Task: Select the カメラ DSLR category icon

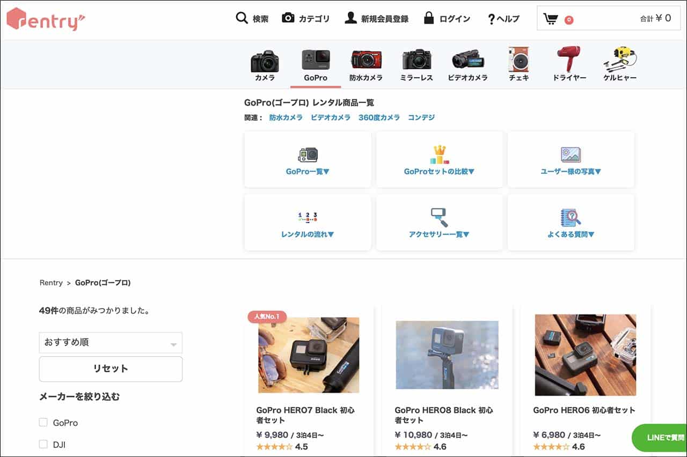Action: click(265, 61)
